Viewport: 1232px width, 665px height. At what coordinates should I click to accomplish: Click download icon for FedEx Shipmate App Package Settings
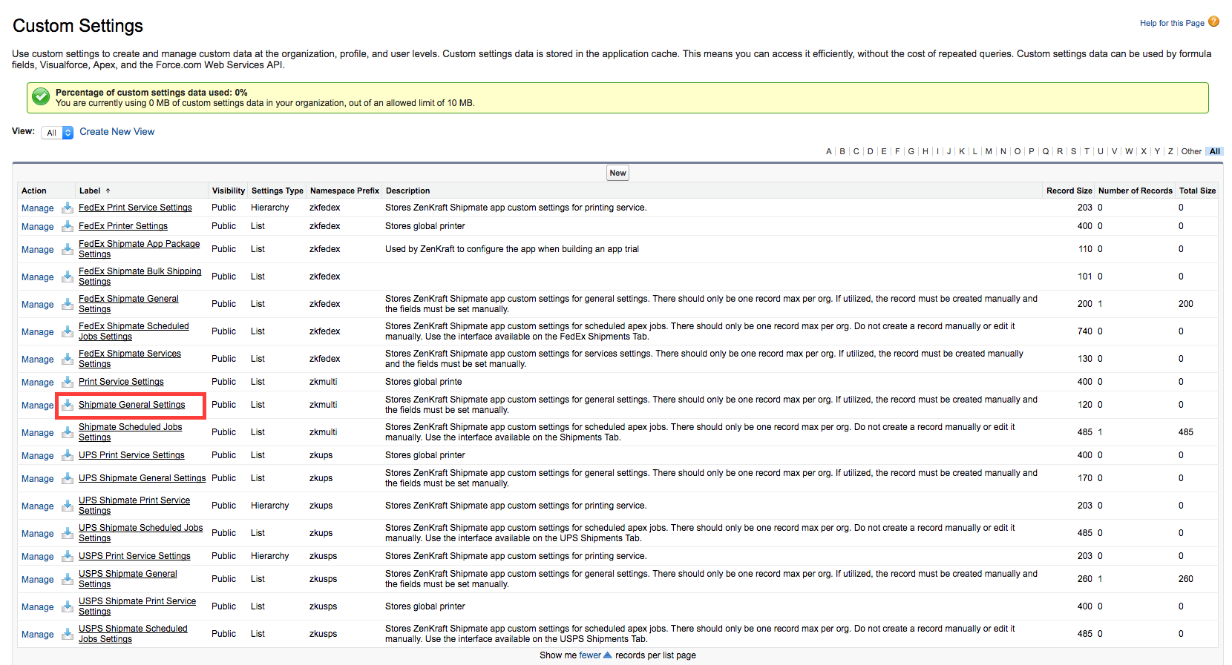tap(67, 249)
